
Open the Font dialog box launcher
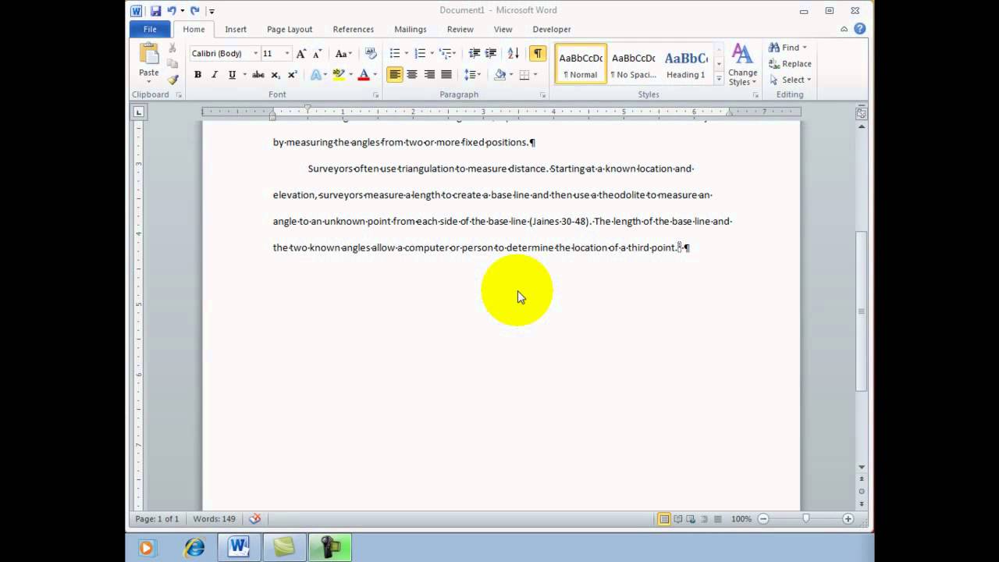point(375,95)
